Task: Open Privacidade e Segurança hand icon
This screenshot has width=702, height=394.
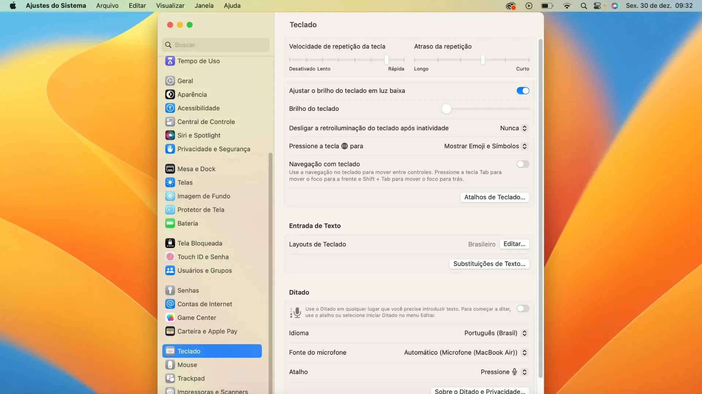Action: pyautogui.click(x=170, y=149)
